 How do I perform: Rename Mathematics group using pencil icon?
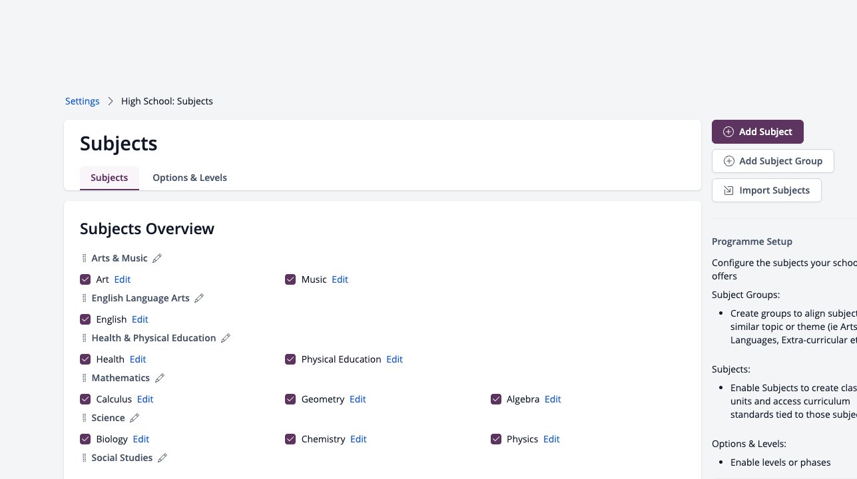tap(159, 378)
